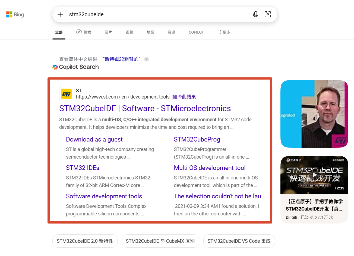
Task: Open the Multi-OS development tool link
Action: coord(210,168)
